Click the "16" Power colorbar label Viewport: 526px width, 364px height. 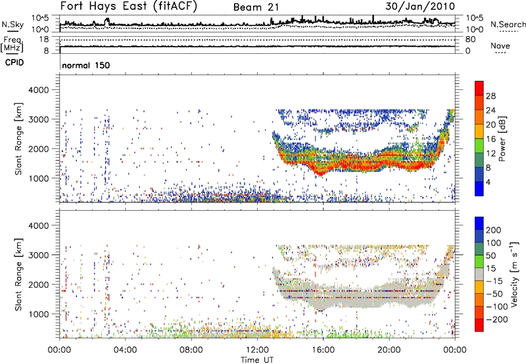[x=490, y=139]
